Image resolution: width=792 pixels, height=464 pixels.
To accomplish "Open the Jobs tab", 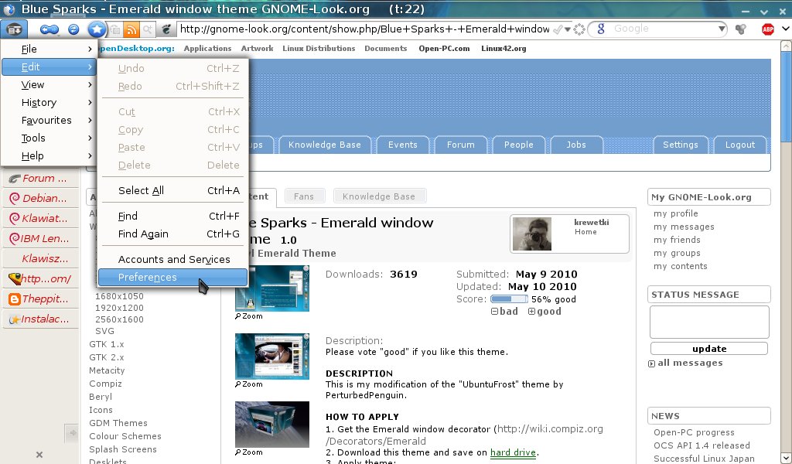I will coord(575,145).
